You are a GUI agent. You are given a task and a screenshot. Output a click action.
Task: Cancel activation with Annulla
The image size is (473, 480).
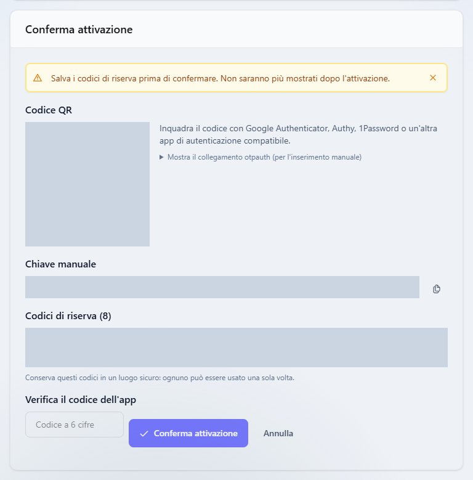click(x=278, y=433)
